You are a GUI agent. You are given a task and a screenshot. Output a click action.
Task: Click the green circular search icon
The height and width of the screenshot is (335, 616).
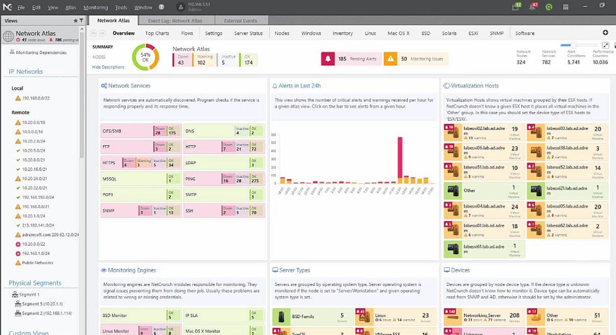click(x=549, y=7)
